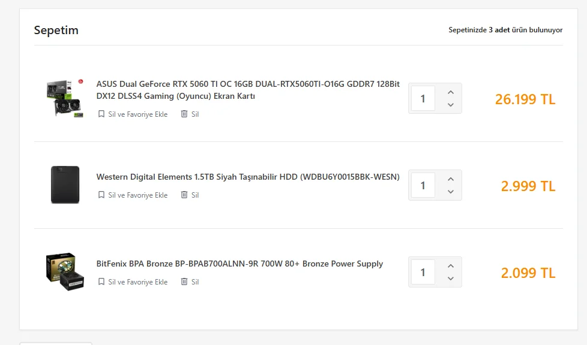Select quantity field of BitFenix power supply
The image size is (587, 345).
click(423, 272)
